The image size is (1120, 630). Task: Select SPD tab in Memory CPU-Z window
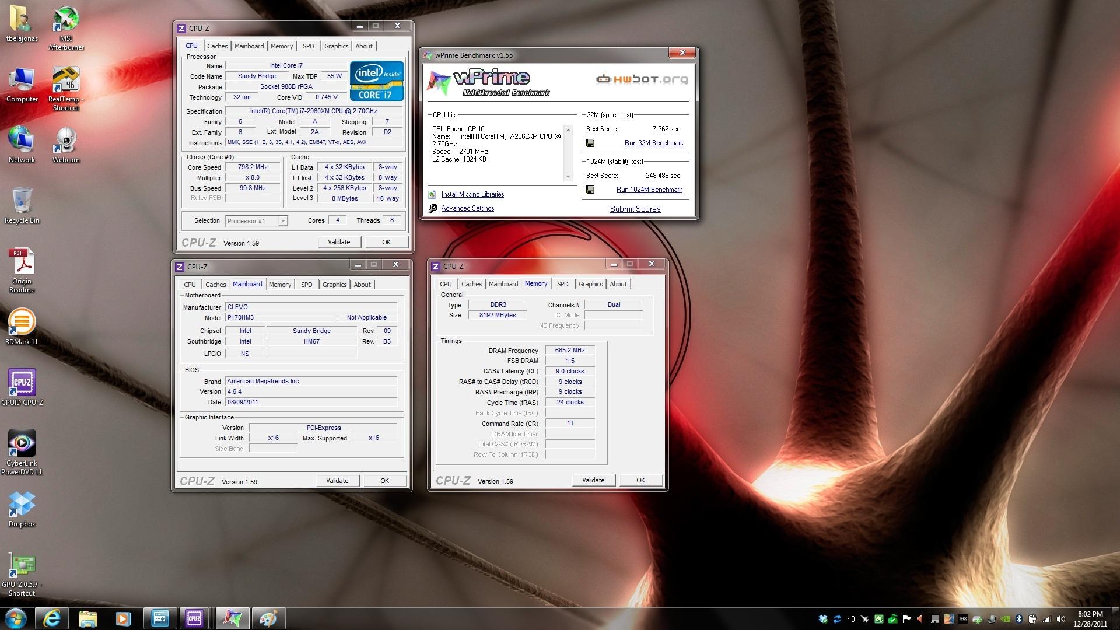(562, 284)
